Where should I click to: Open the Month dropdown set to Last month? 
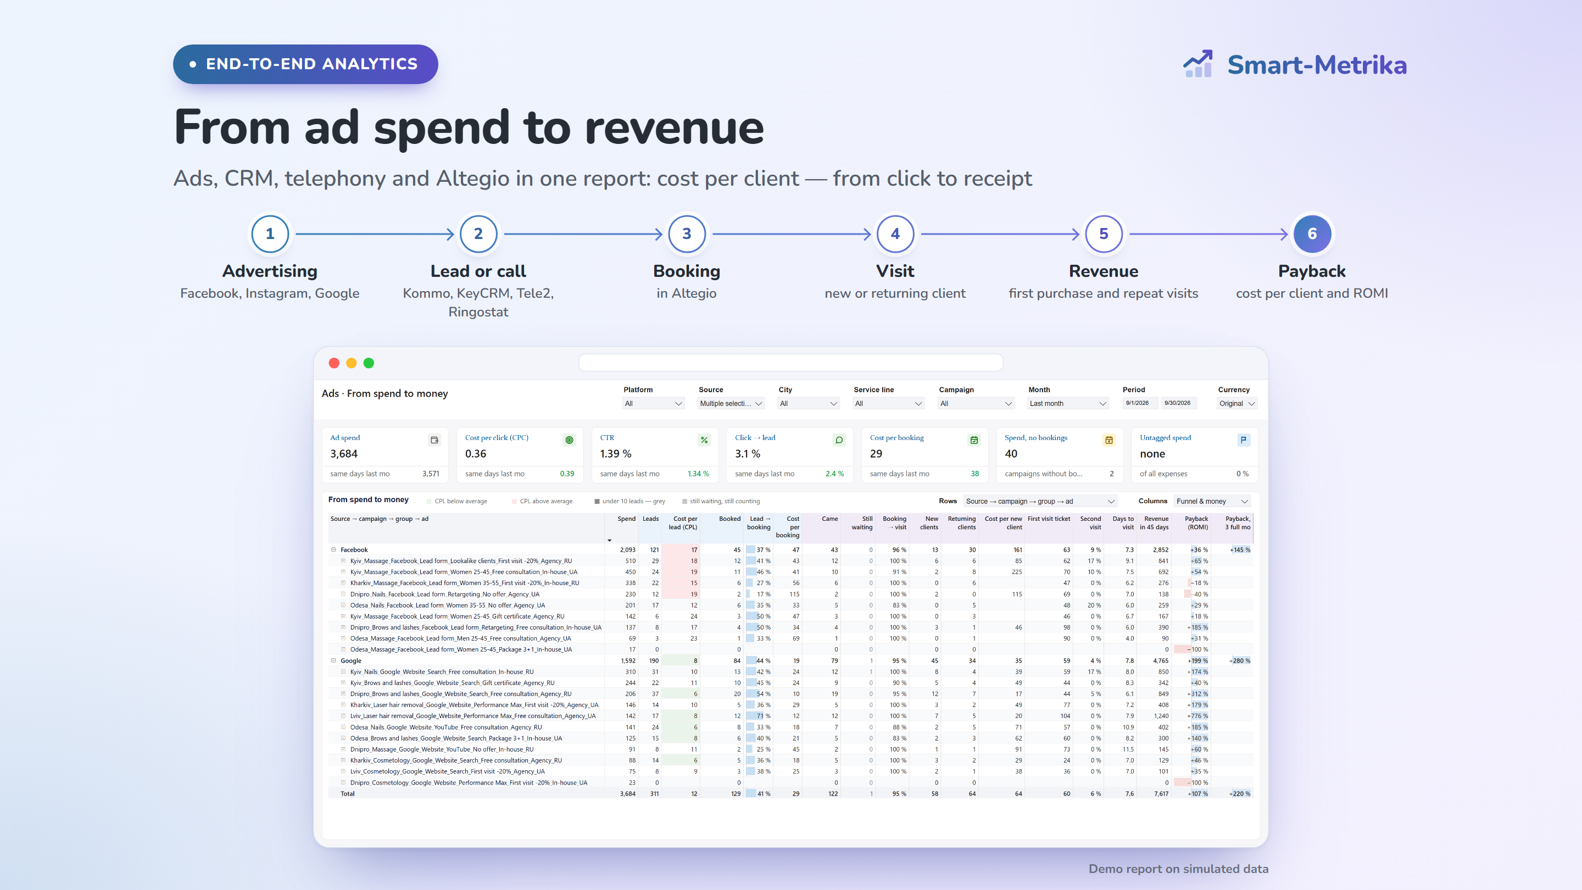tap(1068, 404)
